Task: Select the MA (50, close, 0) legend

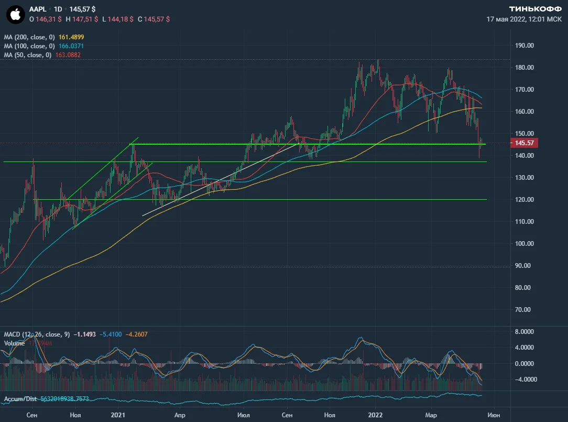Action: [28, 55]
